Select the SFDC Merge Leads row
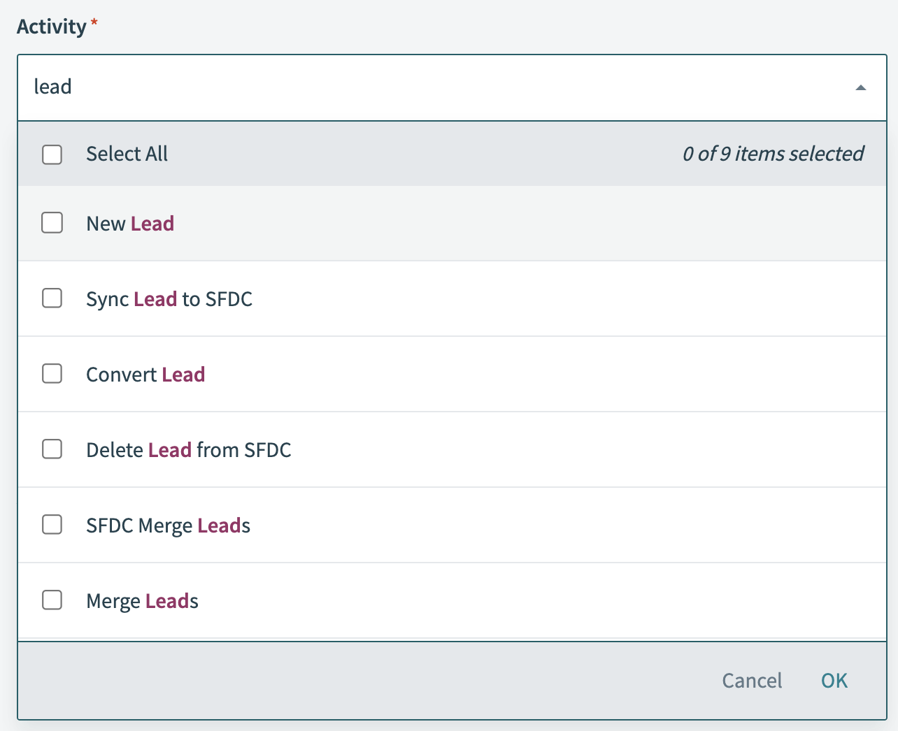Viewport: 898px width, 731px height. (168, 525)
